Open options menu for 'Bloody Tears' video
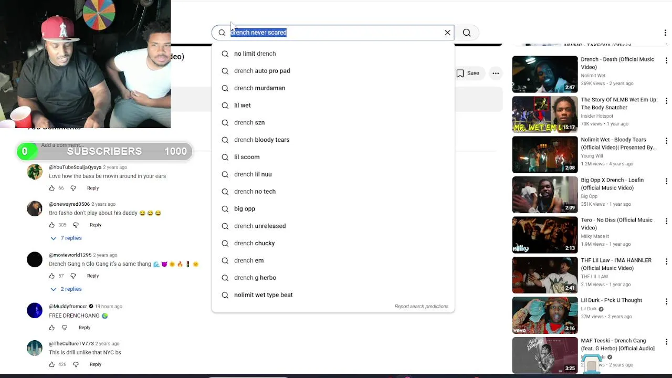The width and height of the screenshot is (672, 378). (x=666, y=141)
